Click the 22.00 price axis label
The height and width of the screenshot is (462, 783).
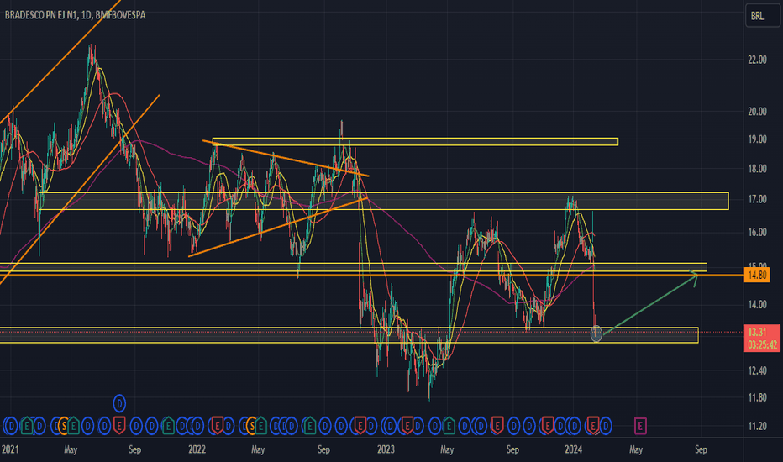point(757,60)
